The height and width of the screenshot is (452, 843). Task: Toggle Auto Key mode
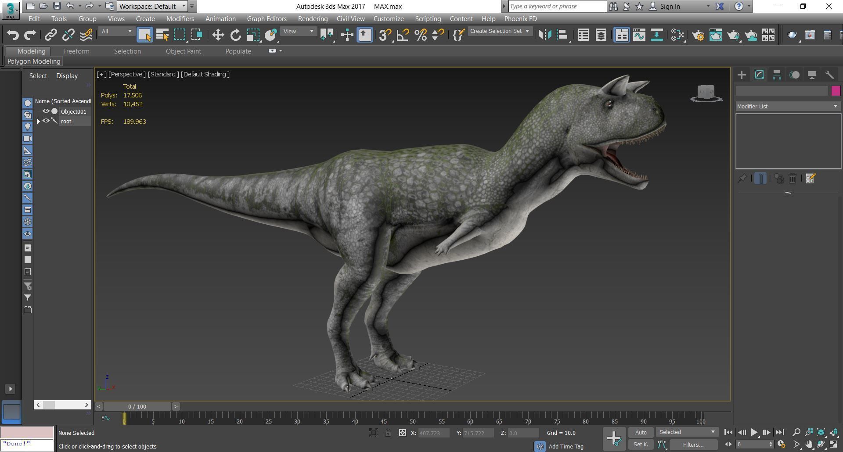click(x=641, y=432)
